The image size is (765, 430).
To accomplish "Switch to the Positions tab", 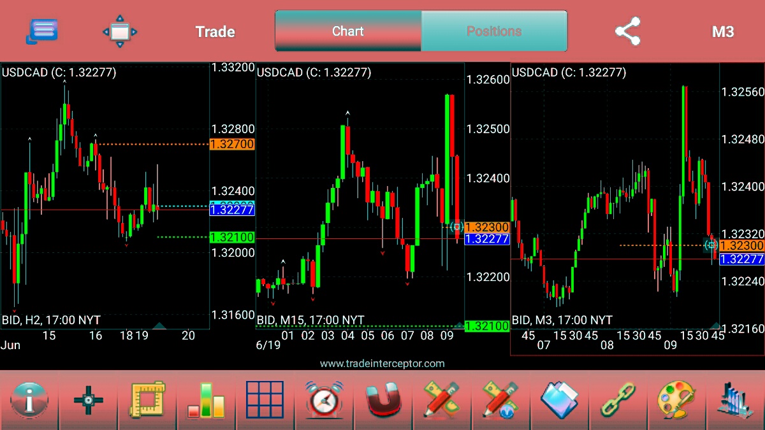I will click(494, 31).
